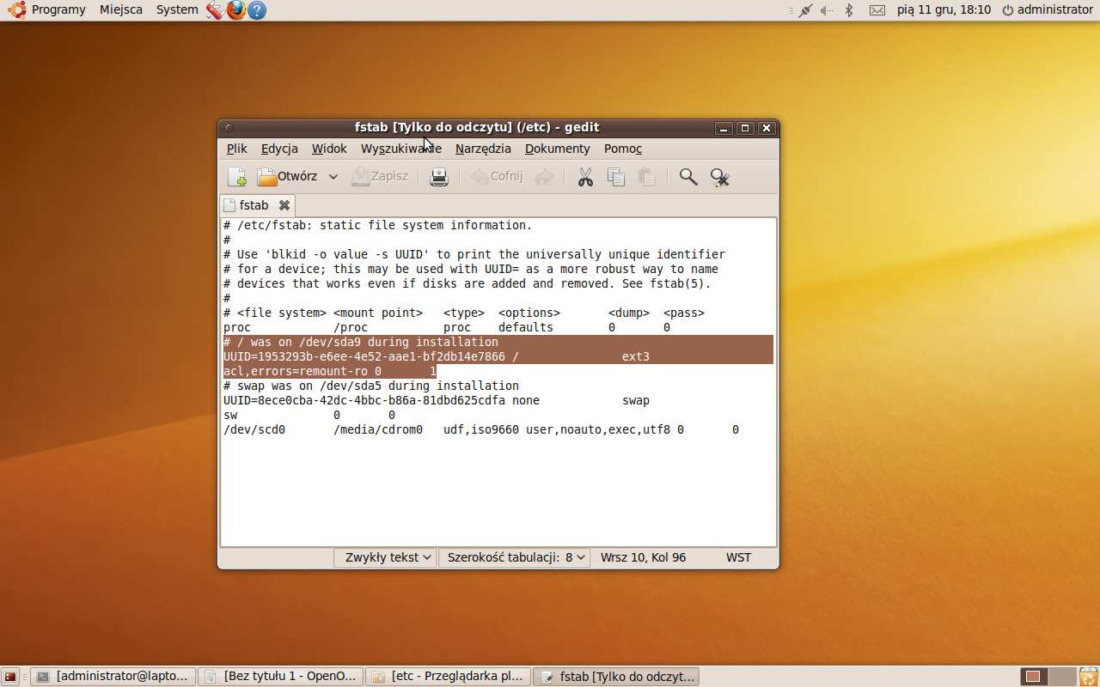Click the Cofnij undo button

coord(497,177)
